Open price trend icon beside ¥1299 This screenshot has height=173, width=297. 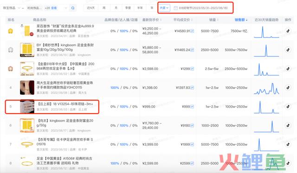pyautogui.click(x=192, y=69)
